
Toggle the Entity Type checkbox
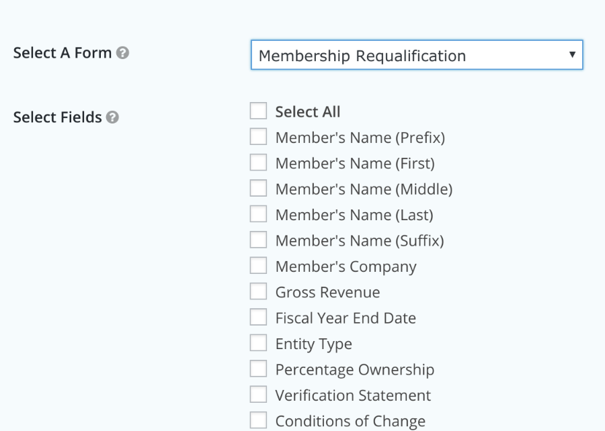click(x=258, y=343)
